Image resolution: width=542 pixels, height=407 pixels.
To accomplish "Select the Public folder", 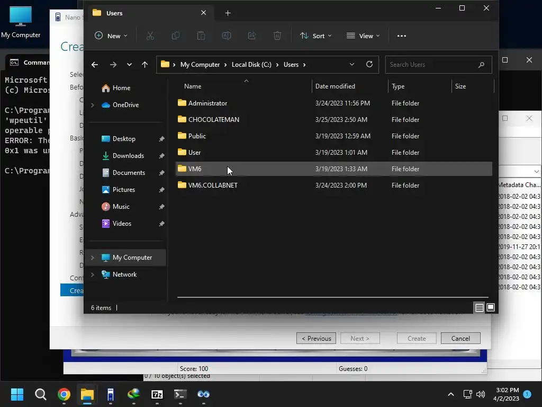I will (x=333, y=136).
